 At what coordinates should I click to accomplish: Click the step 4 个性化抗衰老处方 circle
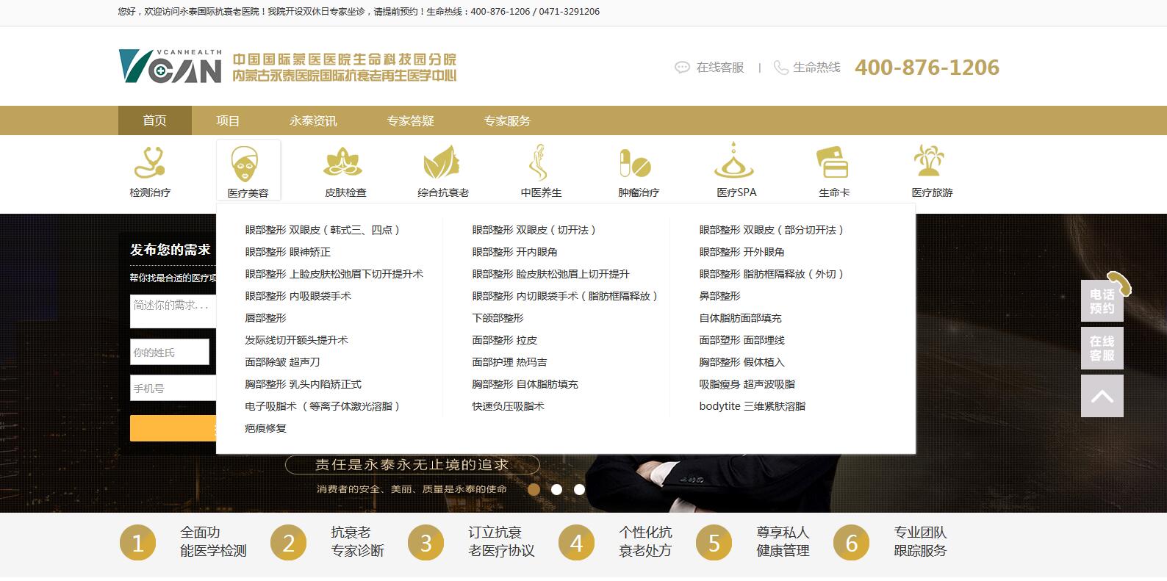coord(576,543)
